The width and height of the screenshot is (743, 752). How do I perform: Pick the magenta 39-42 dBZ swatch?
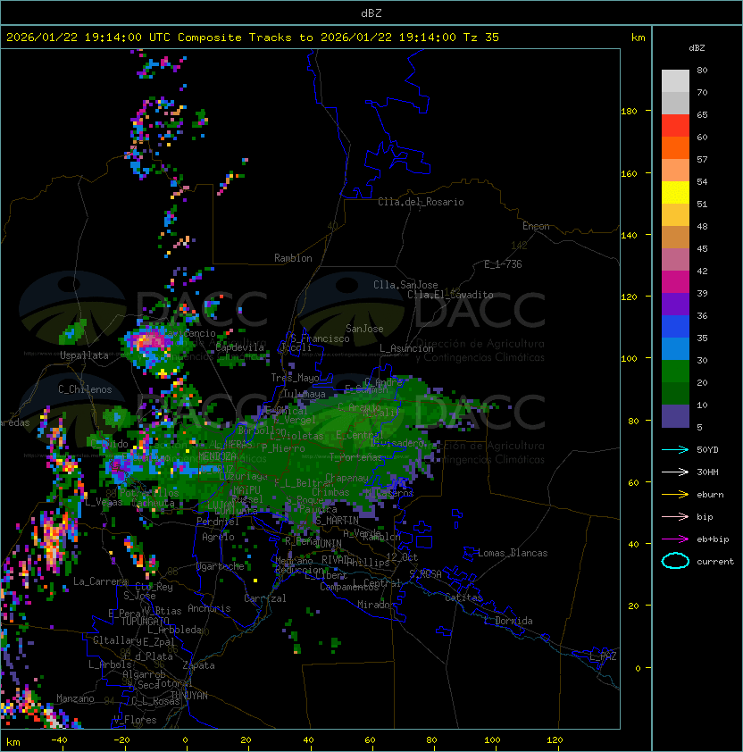coord(675,281)
